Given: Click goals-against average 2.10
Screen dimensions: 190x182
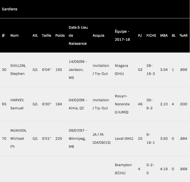Looking at the screenshot, I should point(164,104).
